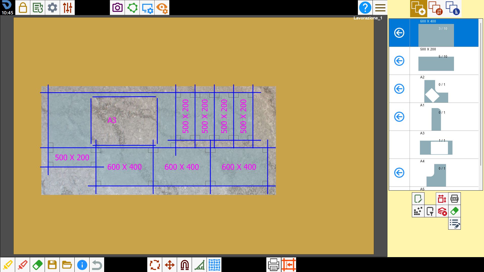
Task: Click the red resize dimensions icon
Action: pyautogui.click(x=442, y=199)
